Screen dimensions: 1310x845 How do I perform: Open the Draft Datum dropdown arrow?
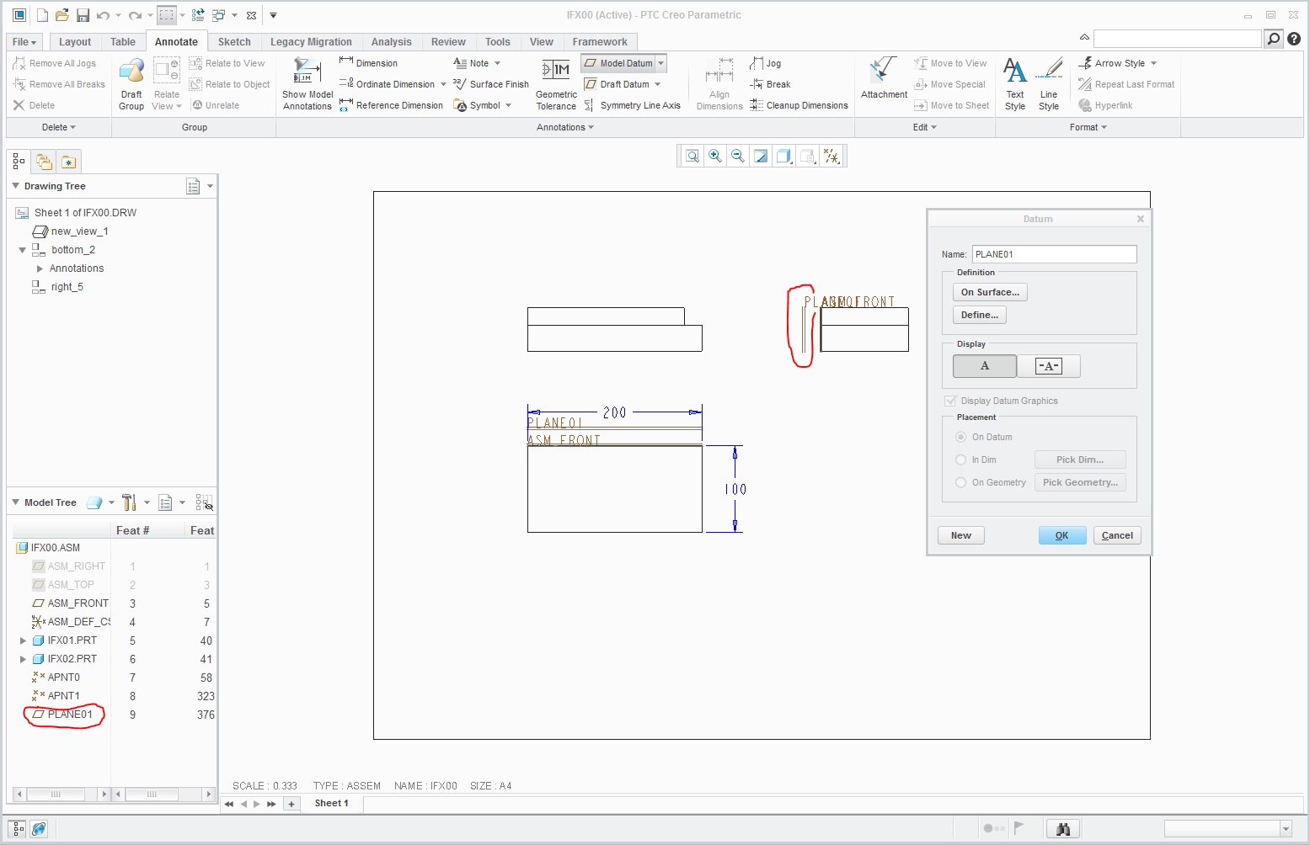tap(658, 84)
